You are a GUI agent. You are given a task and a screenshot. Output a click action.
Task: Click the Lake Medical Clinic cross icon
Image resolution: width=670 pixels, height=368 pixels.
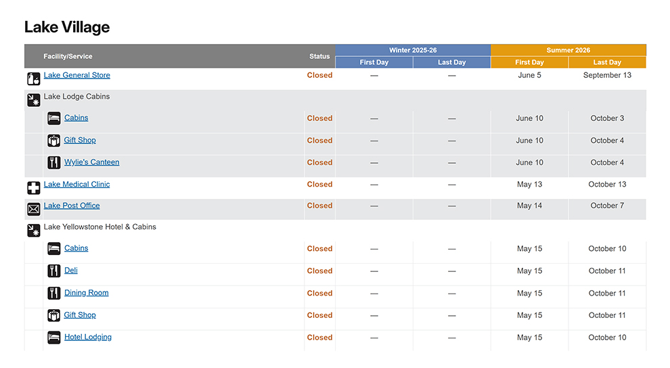click(x=33, y=188)
